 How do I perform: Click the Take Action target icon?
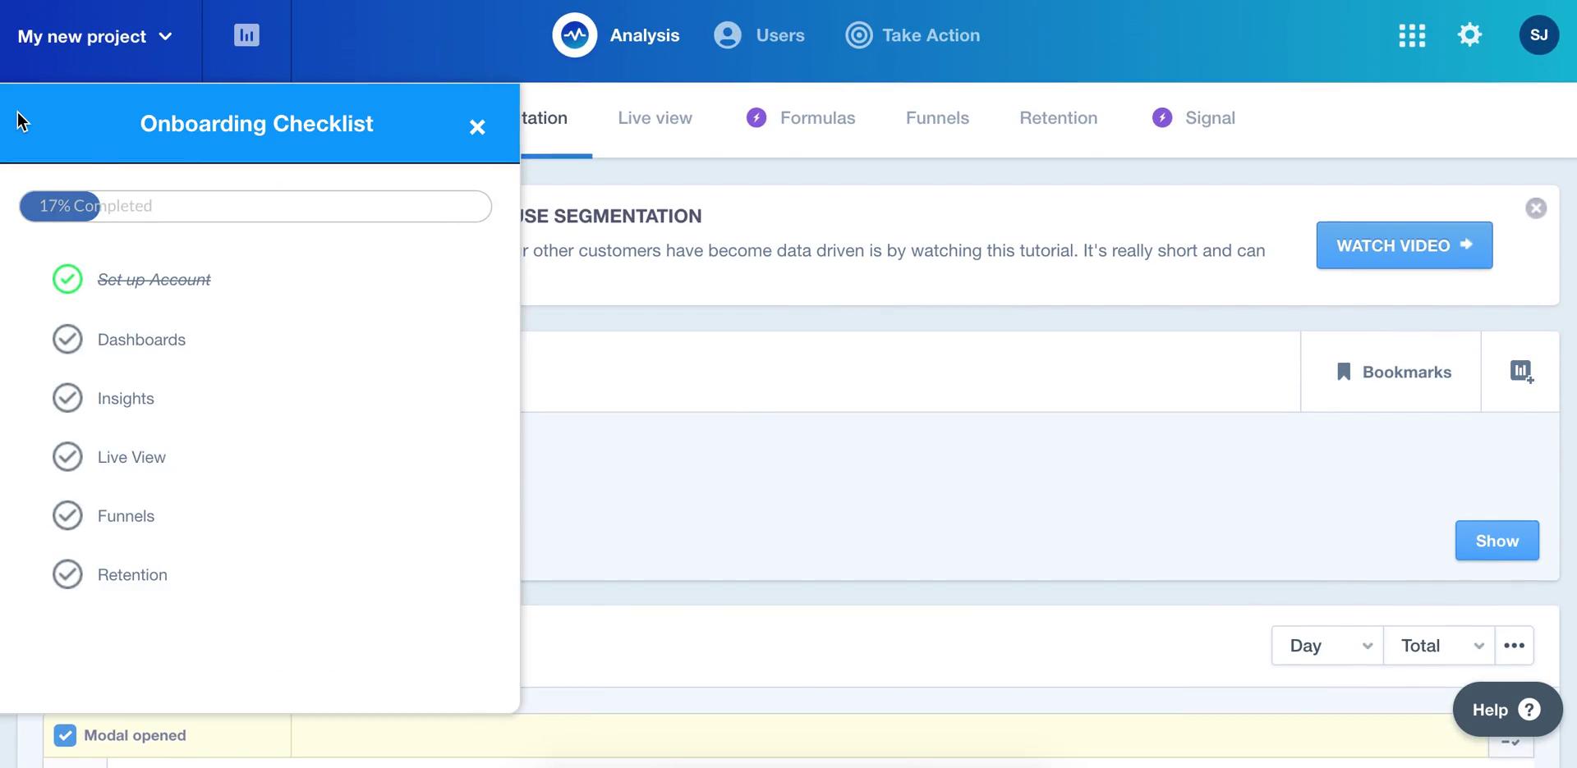click(858, 35)
